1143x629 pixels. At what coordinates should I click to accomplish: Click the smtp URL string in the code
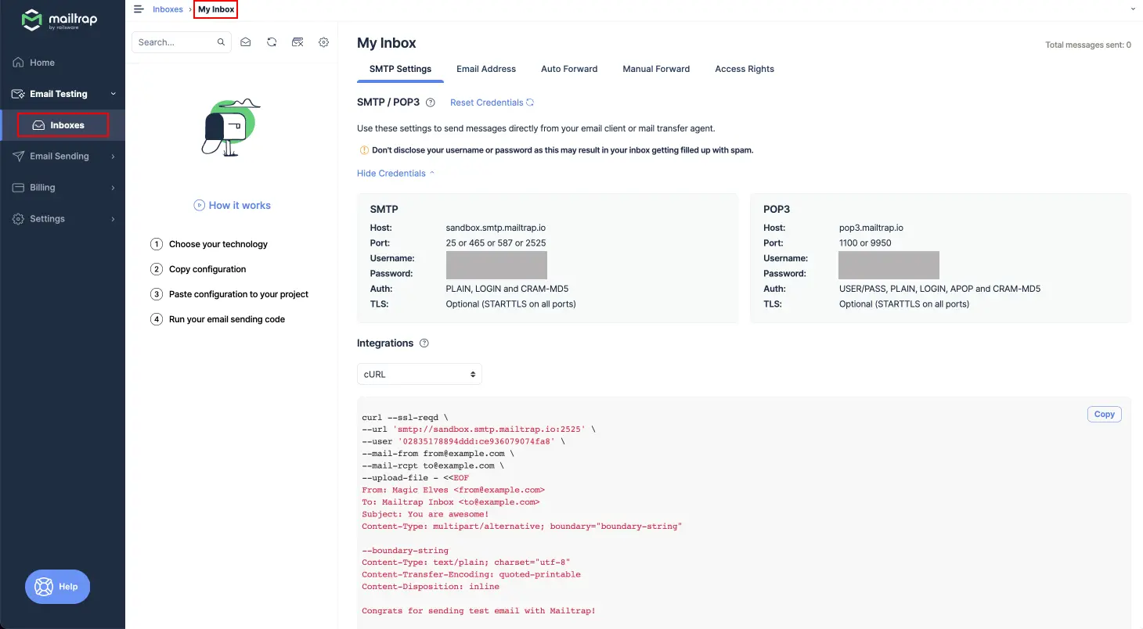[x=489, y=430]
